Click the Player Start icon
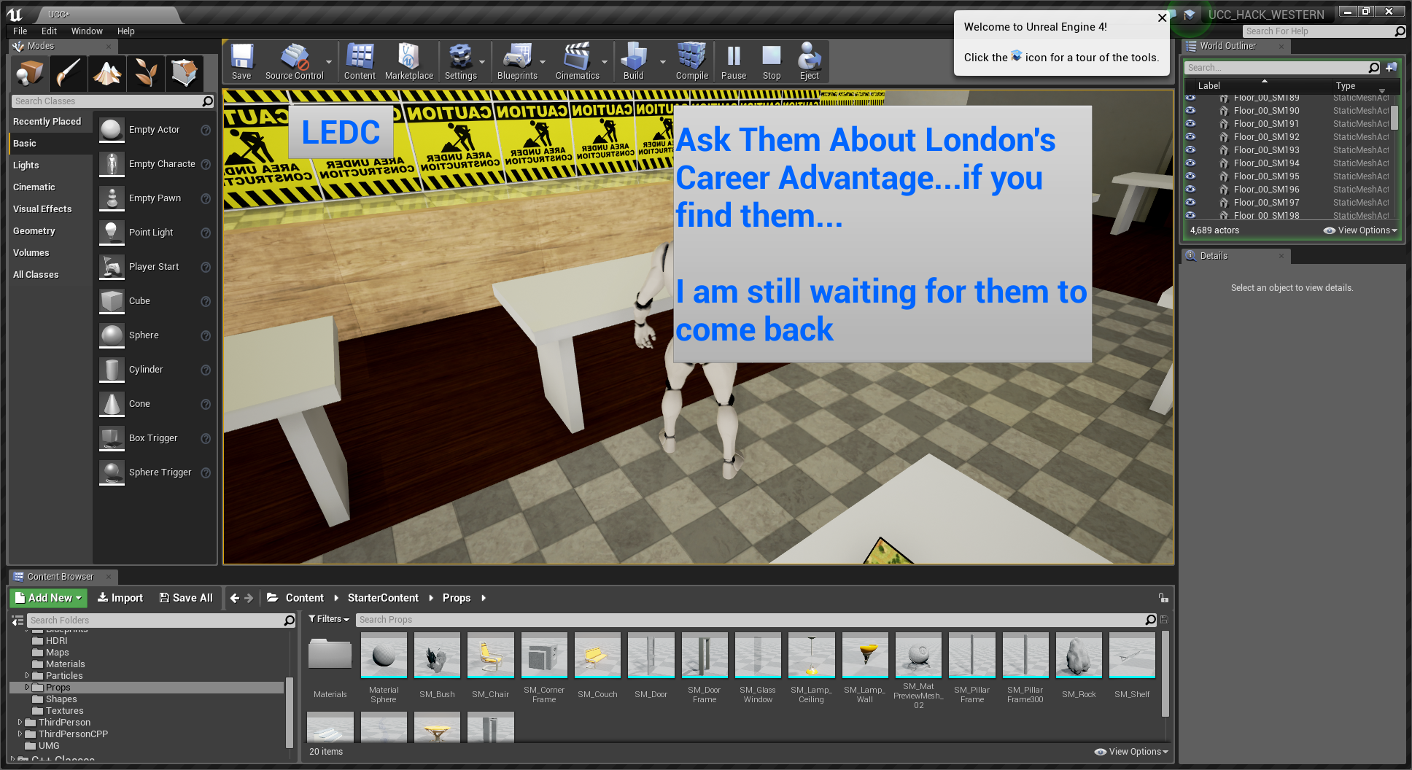Viewport: 1412px width, 770px height. pyautogui.click(x=112, y=267)
